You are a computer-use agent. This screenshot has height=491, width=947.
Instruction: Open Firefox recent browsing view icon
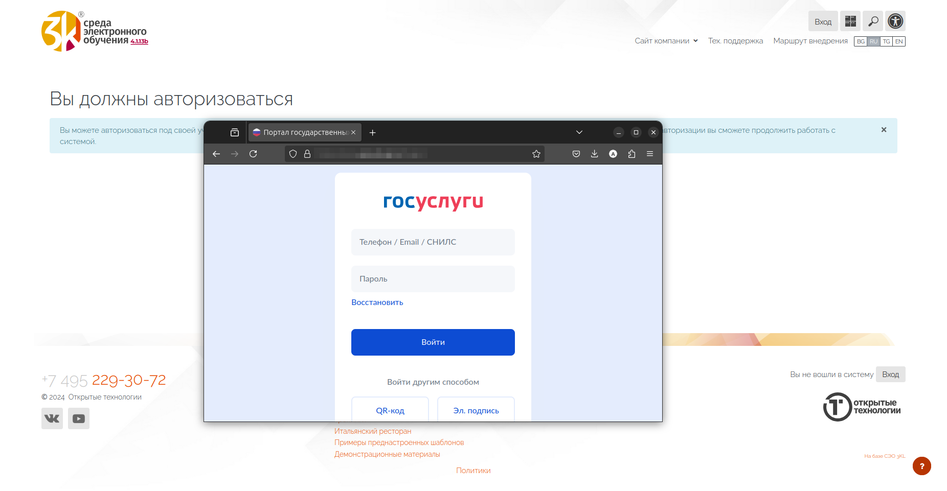point(235,132)
